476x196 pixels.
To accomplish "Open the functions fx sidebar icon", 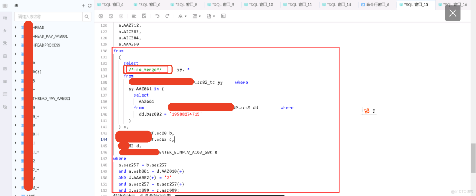I will [5, 31].
